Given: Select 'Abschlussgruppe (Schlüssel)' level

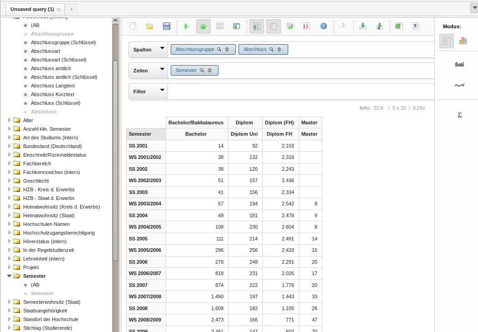Looking at the screenshot, I should click(x=63, y=42).
